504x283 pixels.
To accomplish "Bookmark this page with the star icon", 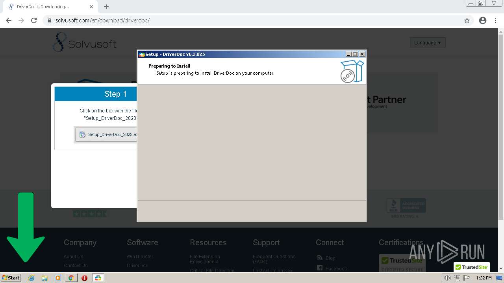I will 467,20.
